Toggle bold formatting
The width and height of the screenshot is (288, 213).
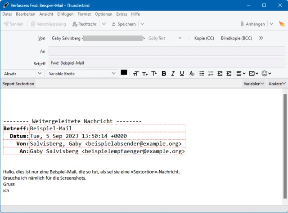[164, 73]
